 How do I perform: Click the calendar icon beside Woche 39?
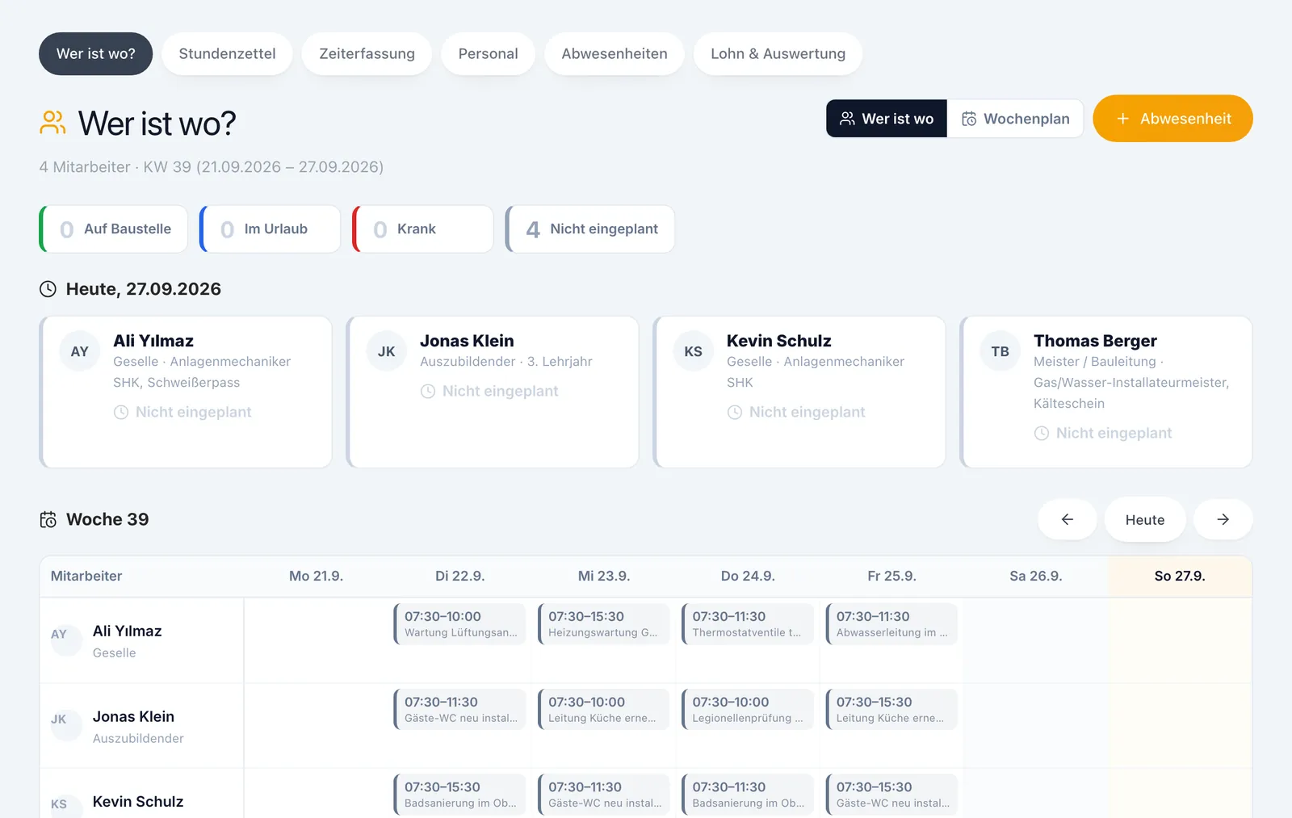point(48,519)
